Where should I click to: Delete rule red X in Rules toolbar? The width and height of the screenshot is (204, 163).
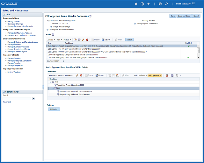tap(87, 40)
